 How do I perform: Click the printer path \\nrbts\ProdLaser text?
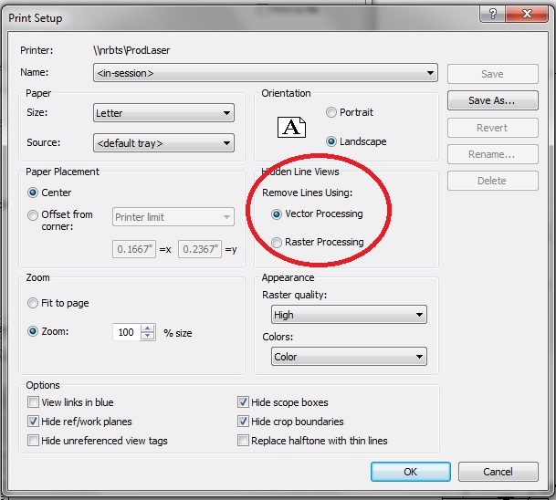tap(131, 50)
